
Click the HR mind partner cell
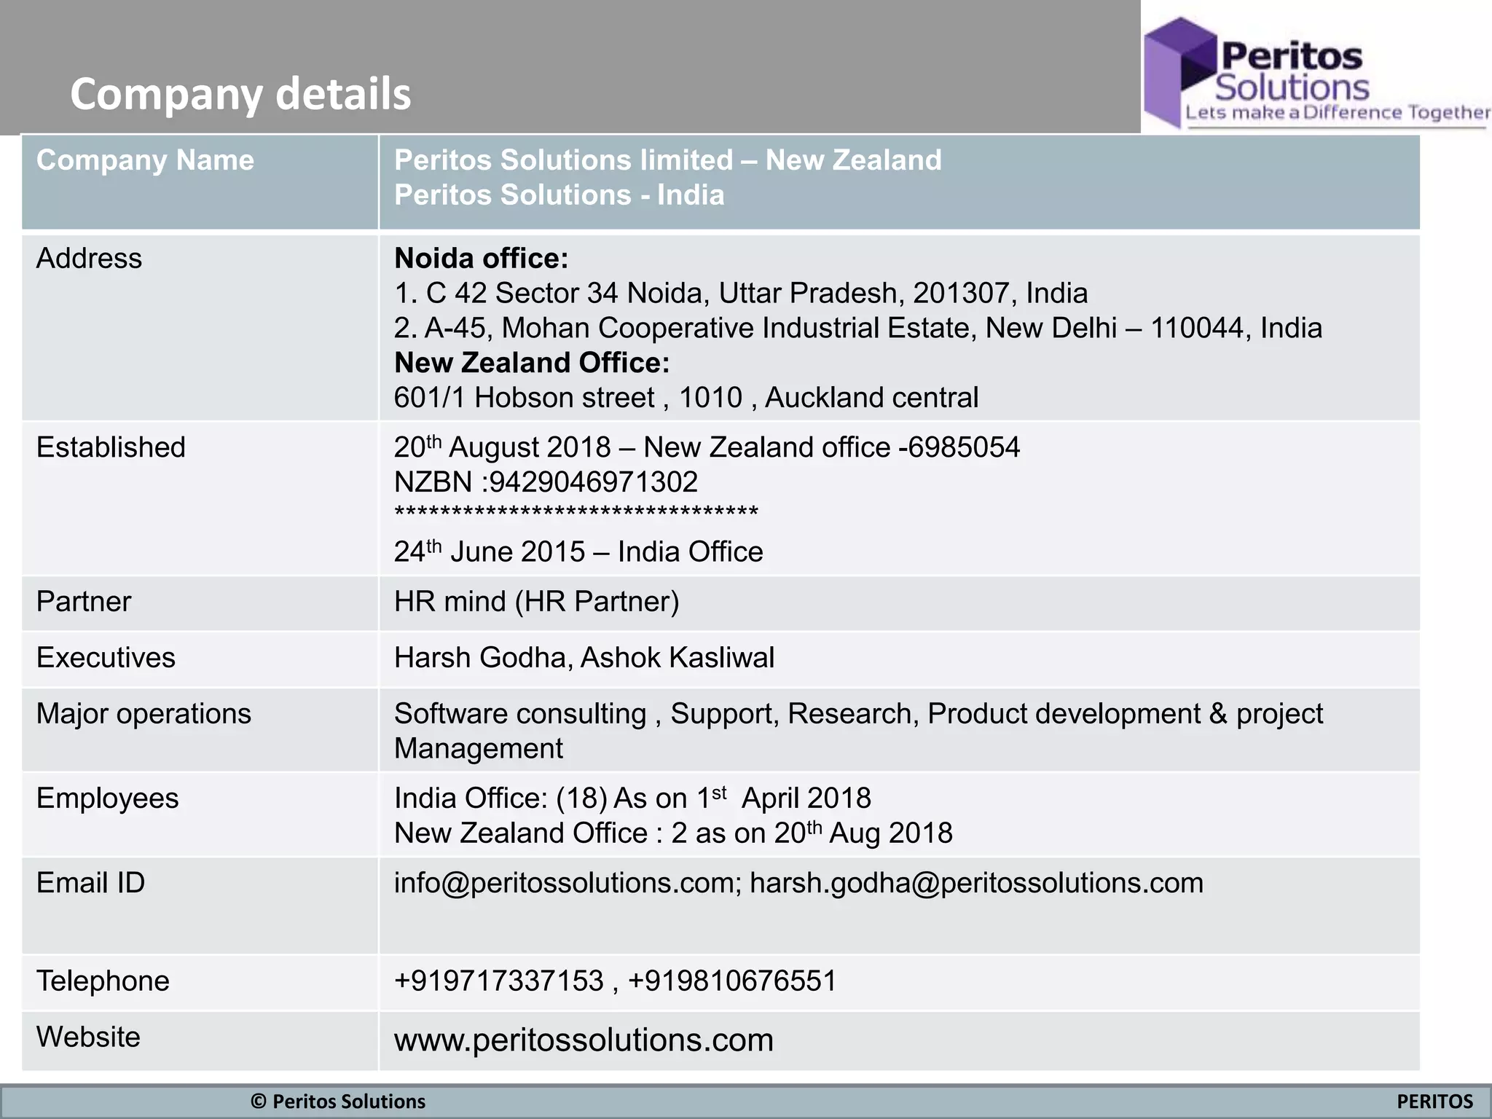coord(536,602)
